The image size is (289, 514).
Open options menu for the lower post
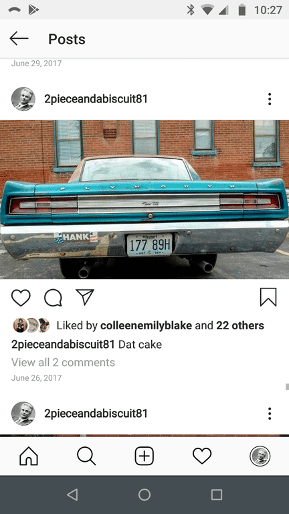point(270,414)
